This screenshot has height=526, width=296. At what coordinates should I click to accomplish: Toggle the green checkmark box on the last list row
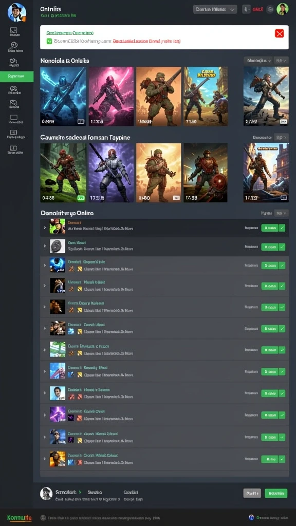tap(282, 459)
